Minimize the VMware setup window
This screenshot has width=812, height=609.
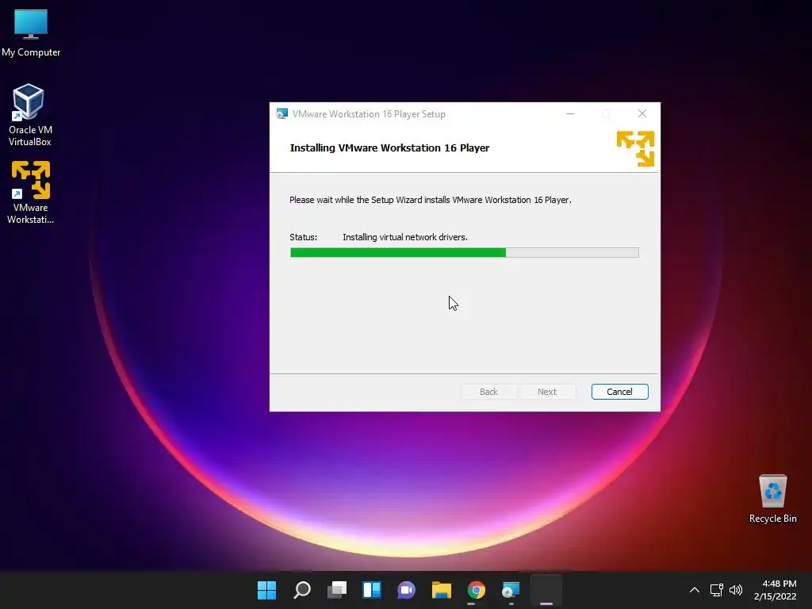[570, 114]
